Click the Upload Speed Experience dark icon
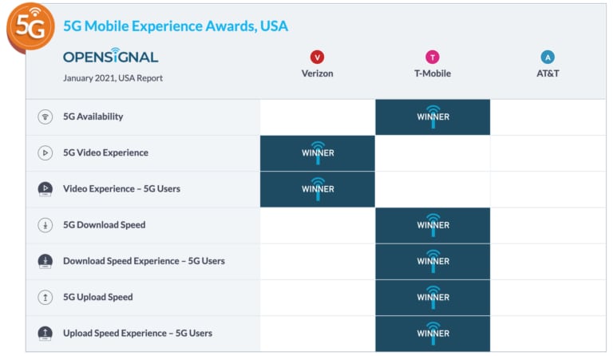Image resolution: width=613 pixels, height=356 pixels. [45, 334]
